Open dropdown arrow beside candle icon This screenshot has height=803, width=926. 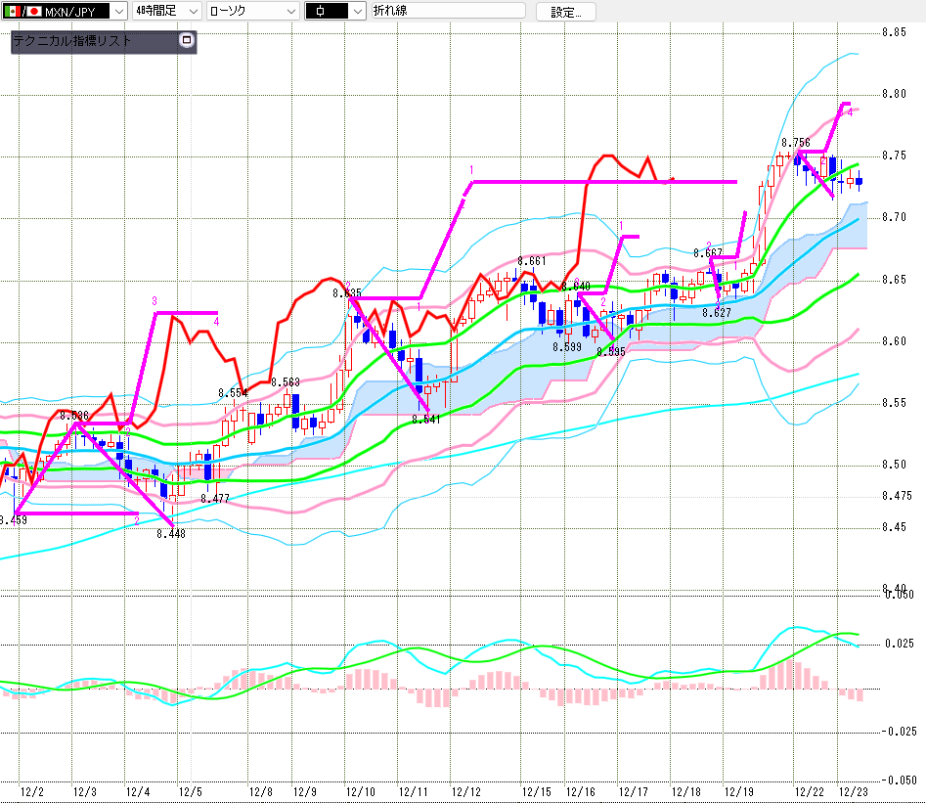tap(356, 11)
